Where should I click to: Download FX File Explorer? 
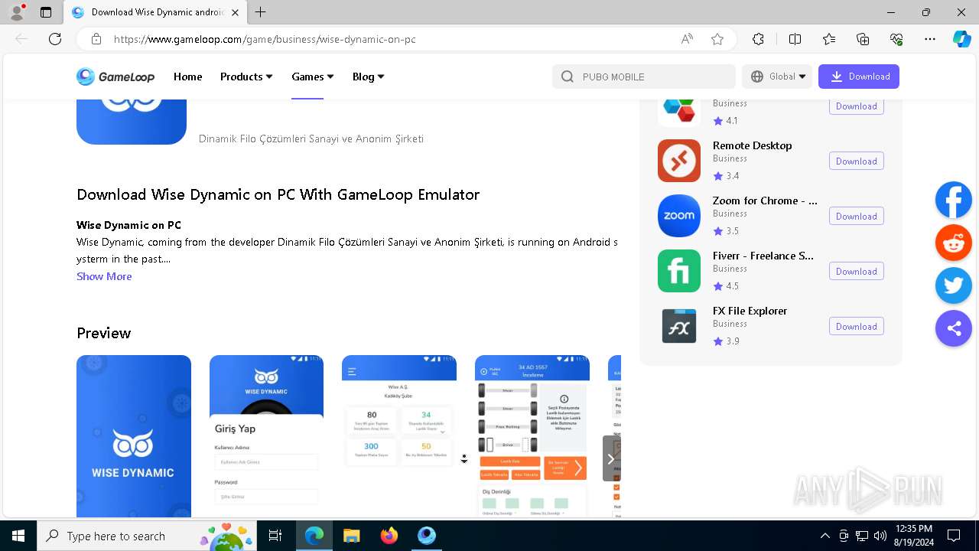tap(857, 327)
